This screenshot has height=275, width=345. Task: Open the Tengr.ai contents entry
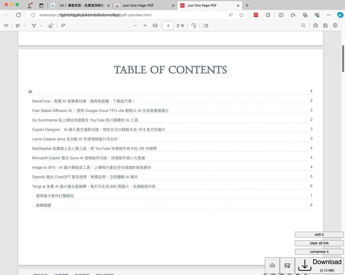point(172,186)
